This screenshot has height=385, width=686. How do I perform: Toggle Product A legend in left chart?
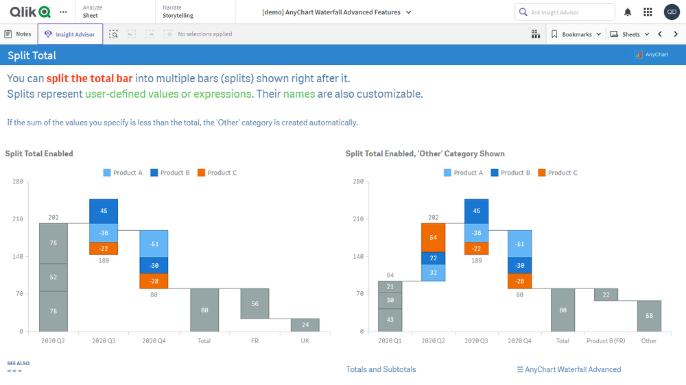pyautogui.click(x=123, y=173)
